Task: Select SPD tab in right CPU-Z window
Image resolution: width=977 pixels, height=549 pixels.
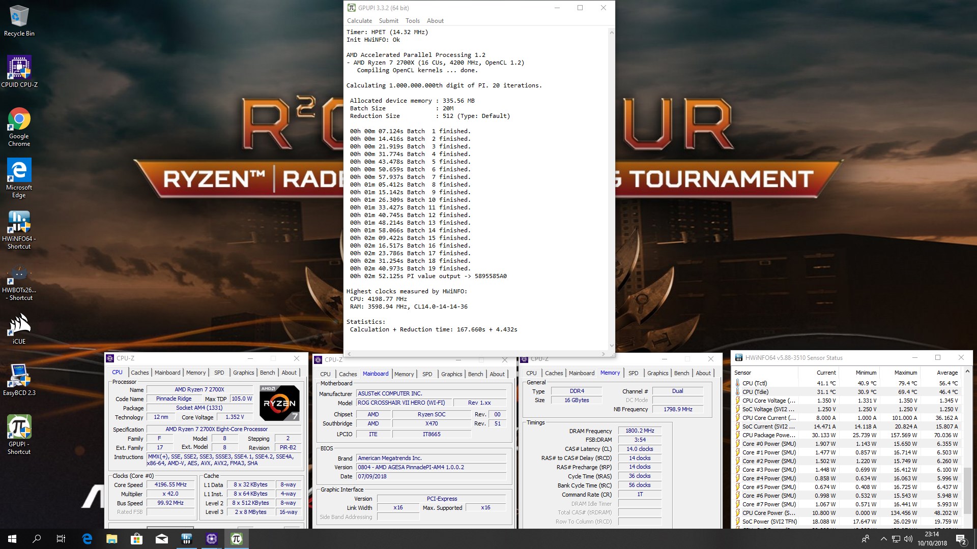Action: click(x=634, y=373)
